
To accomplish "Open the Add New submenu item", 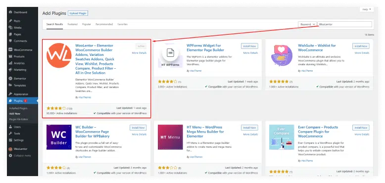I will pos(15,114).
